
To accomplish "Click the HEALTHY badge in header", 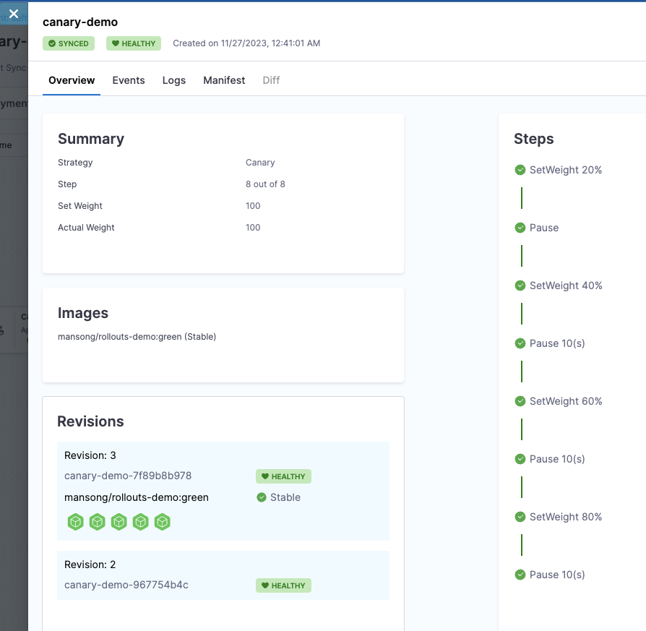I will 134,43.
